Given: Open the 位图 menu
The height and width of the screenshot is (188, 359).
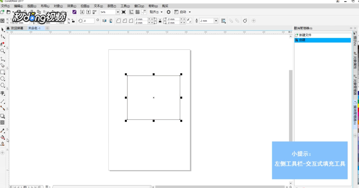Looking at the screenshot, I should 85,6.
